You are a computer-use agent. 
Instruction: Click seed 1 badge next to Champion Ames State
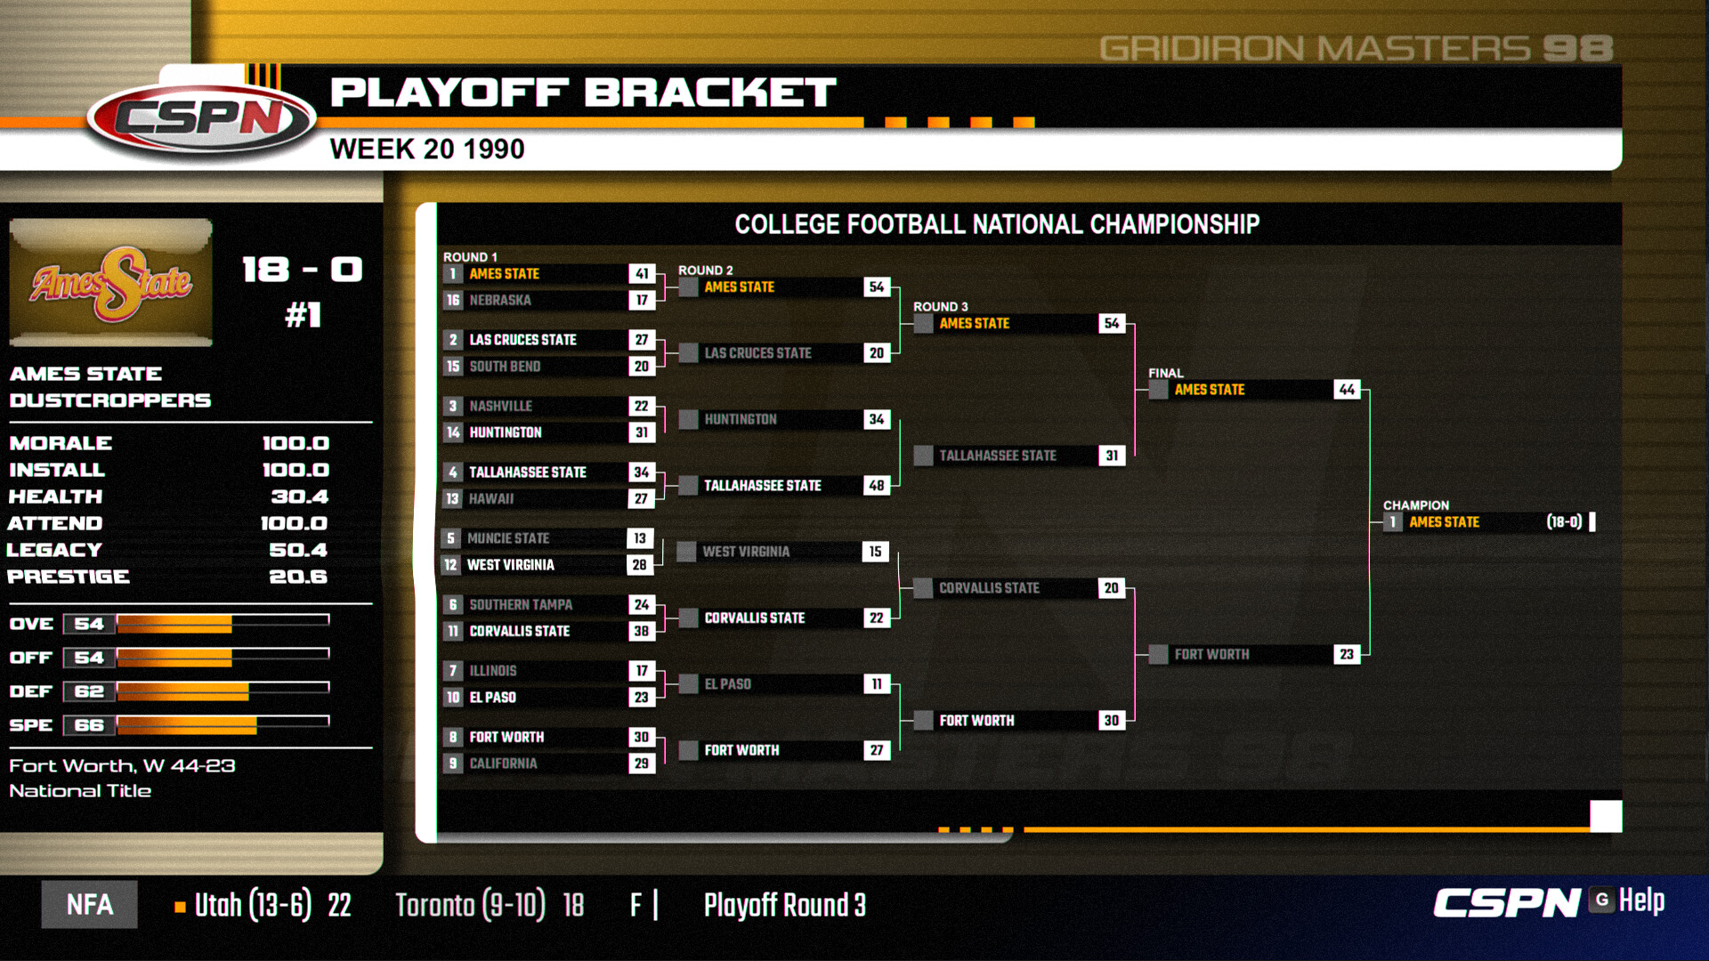(1392, 522)
